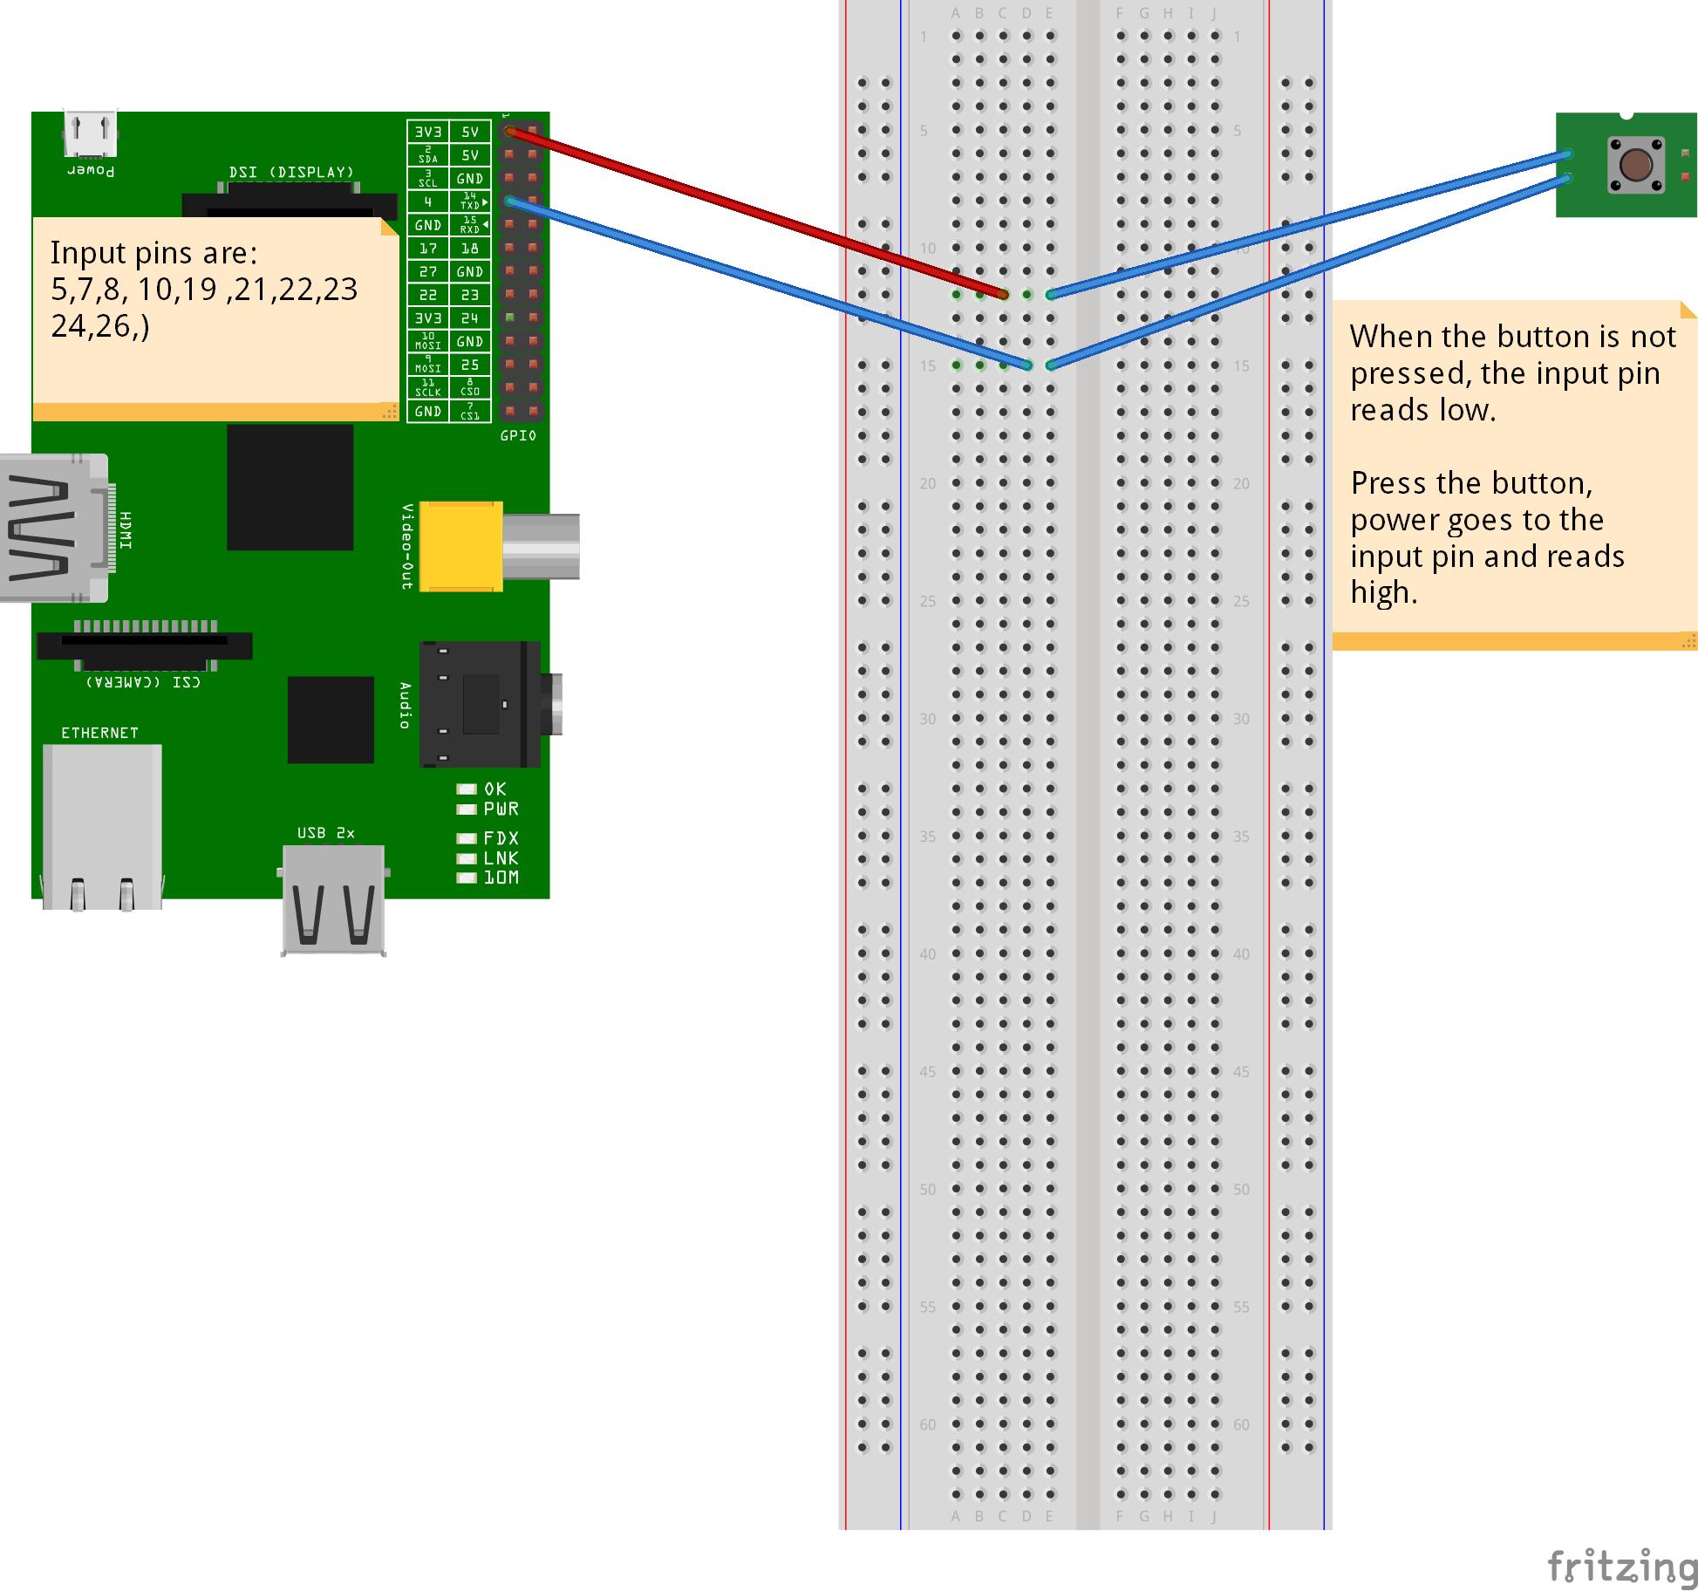Click the '18' GPIO pin label
Viewport: 1698px width, 1591px height.
pyautogui.click(x=471, y=249)
